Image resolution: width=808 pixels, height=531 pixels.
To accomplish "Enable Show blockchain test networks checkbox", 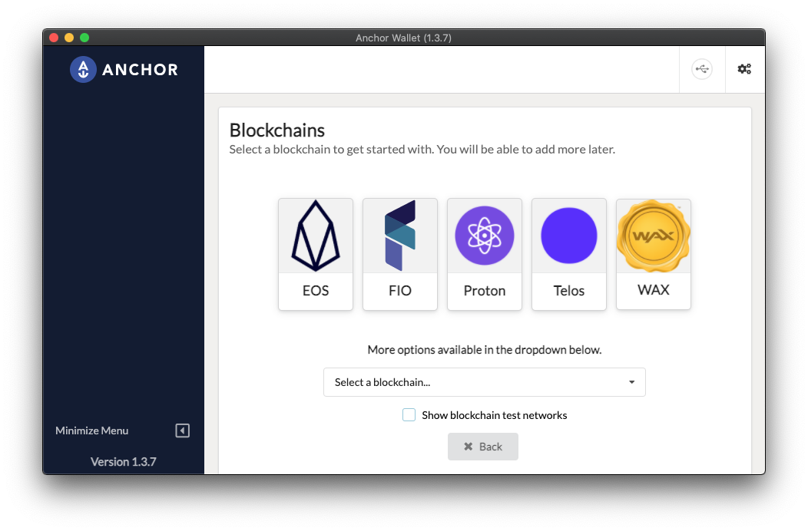I will [409, 415].
